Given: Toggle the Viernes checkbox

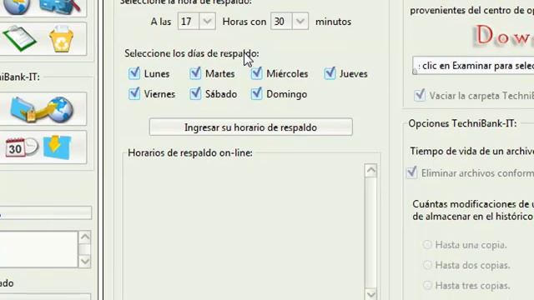Looking at the screenshot, I should 134,94.
